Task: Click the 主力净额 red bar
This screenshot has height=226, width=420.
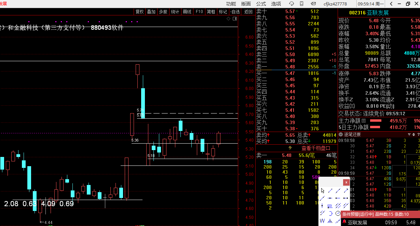Action: click(x=376, y=121)
